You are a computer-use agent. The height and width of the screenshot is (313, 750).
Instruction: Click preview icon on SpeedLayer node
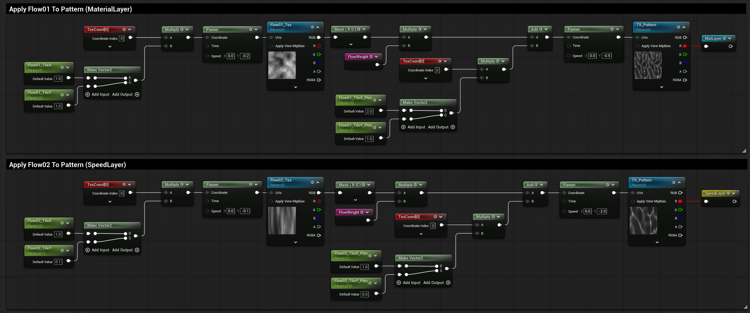tap(728, 193)
